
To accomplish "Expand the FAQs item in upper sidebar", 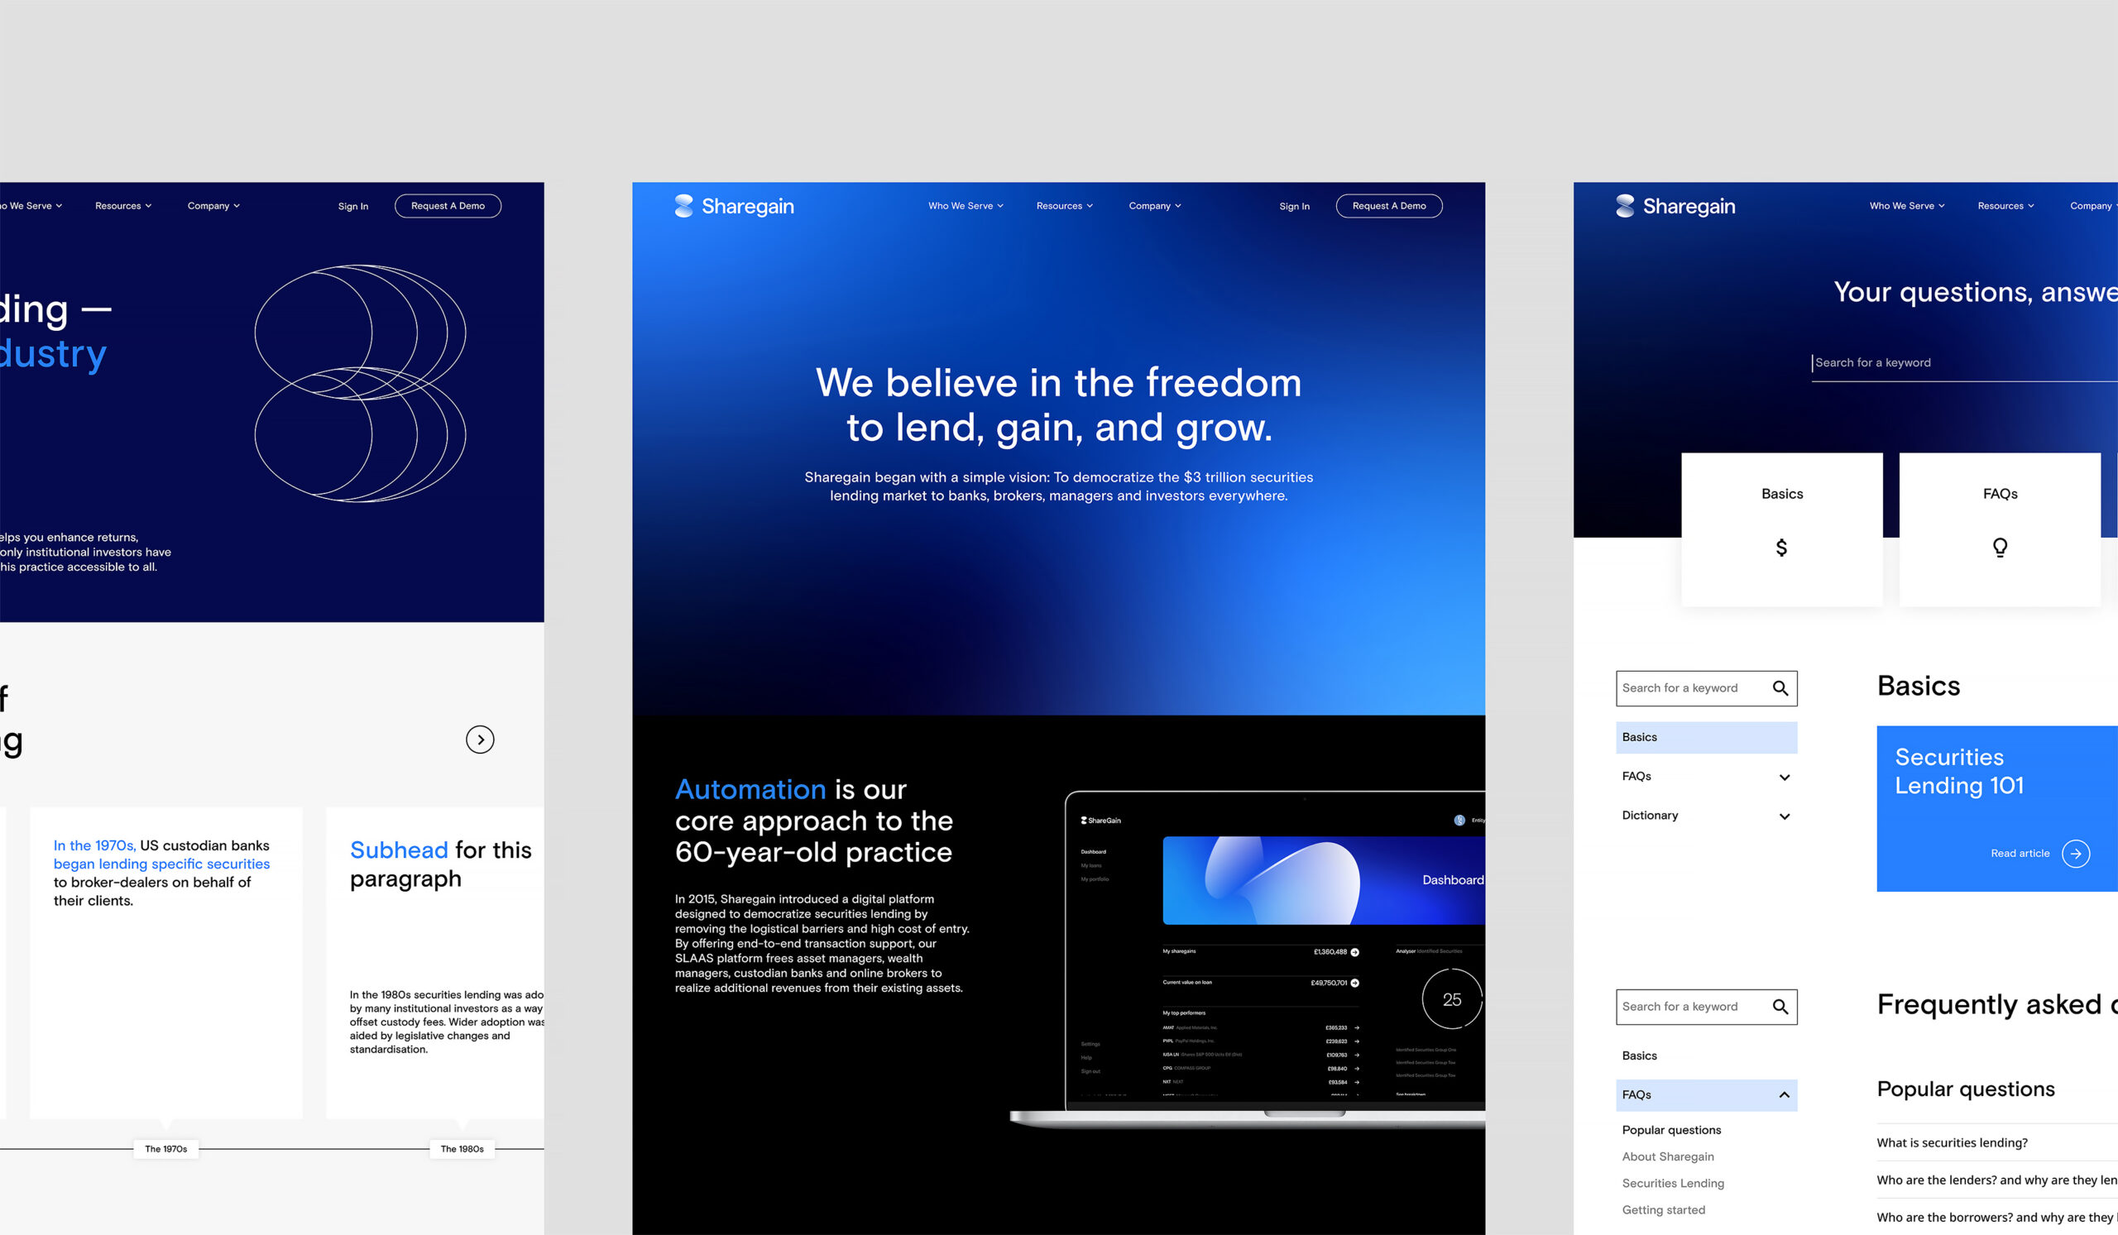I will [1784, 777].
